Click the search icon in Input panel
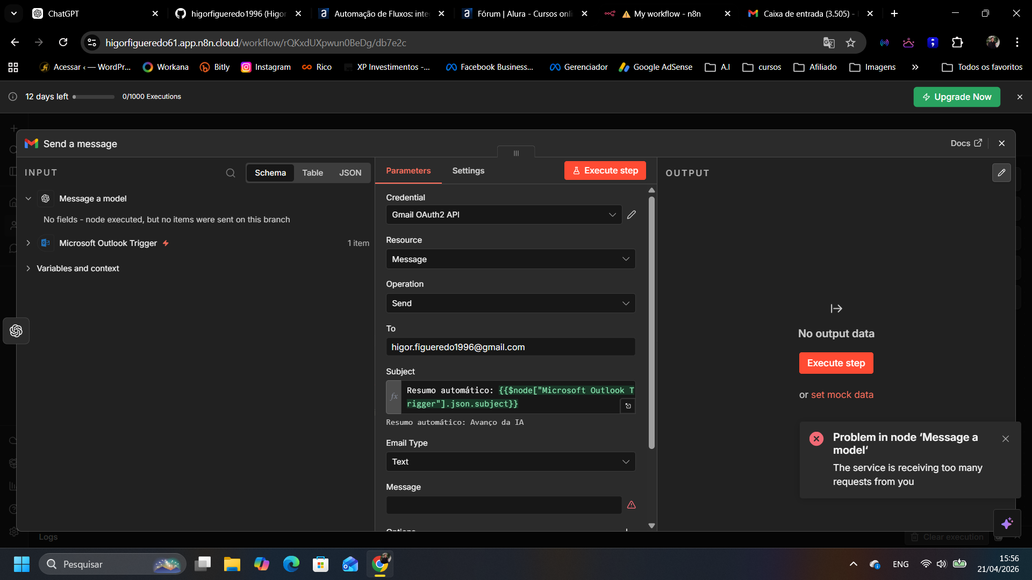Image resolution: width=1032 pixels, height=580 pixels. coord(231,173)
